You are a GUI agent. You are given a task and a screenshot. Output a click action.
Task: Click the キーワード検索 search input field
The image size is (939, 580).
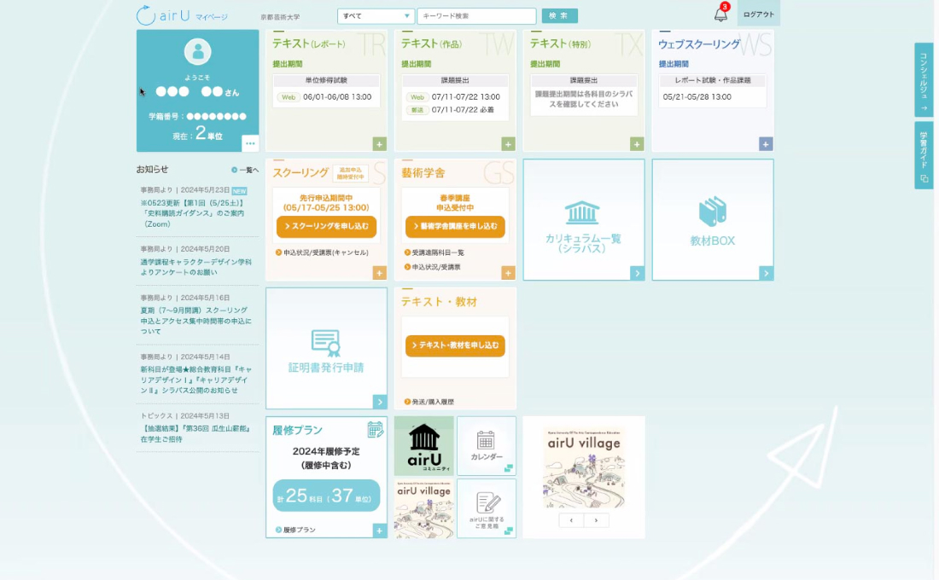[476, 16]
